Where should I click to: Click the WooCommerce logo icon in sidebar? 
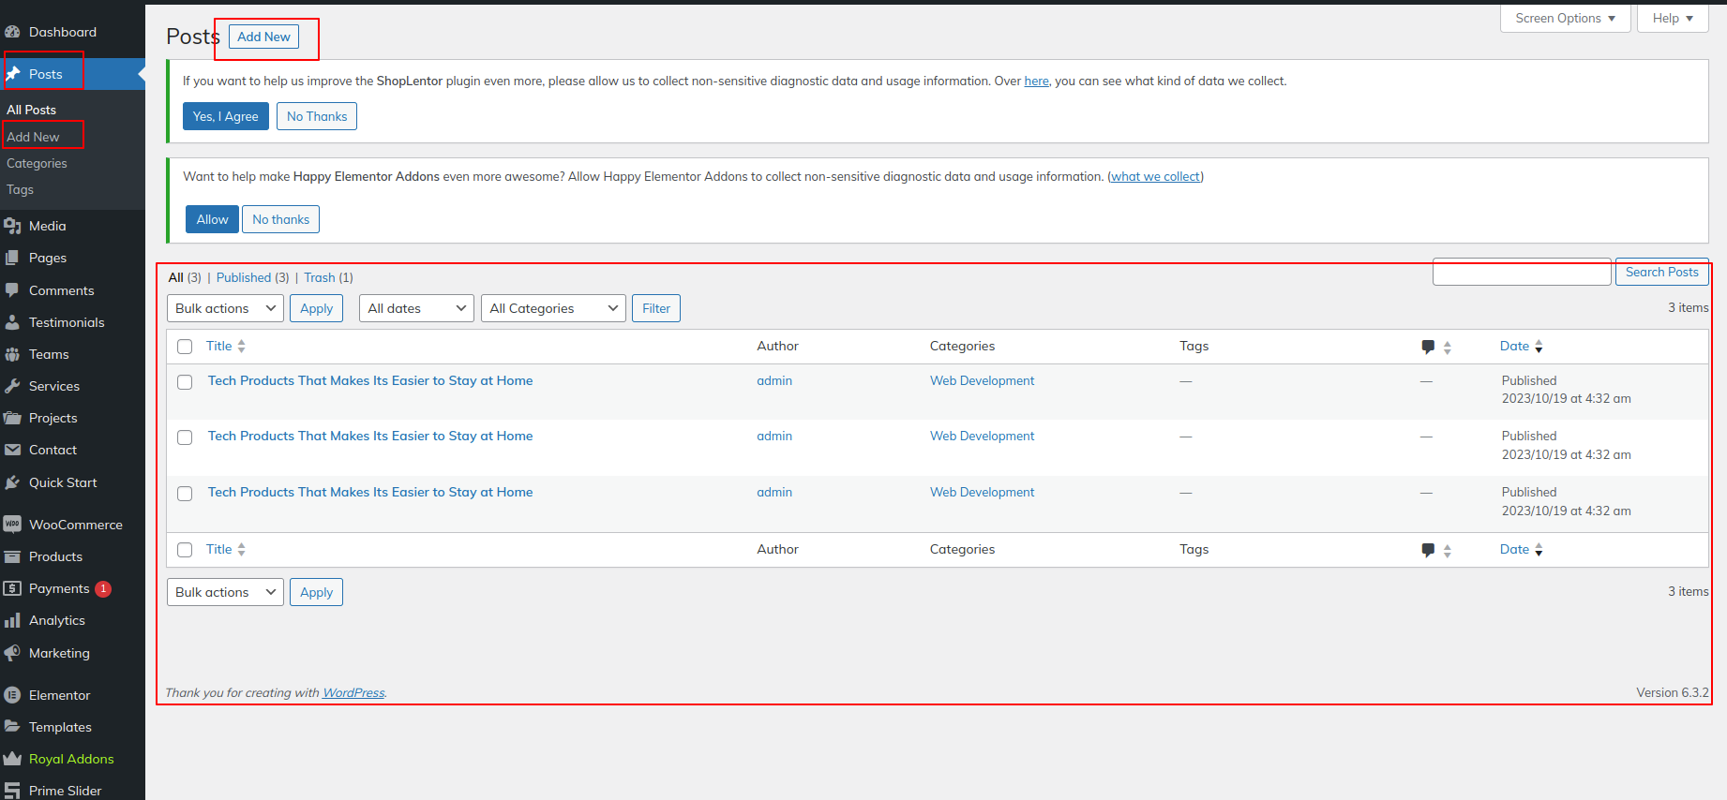click(12, 525)
